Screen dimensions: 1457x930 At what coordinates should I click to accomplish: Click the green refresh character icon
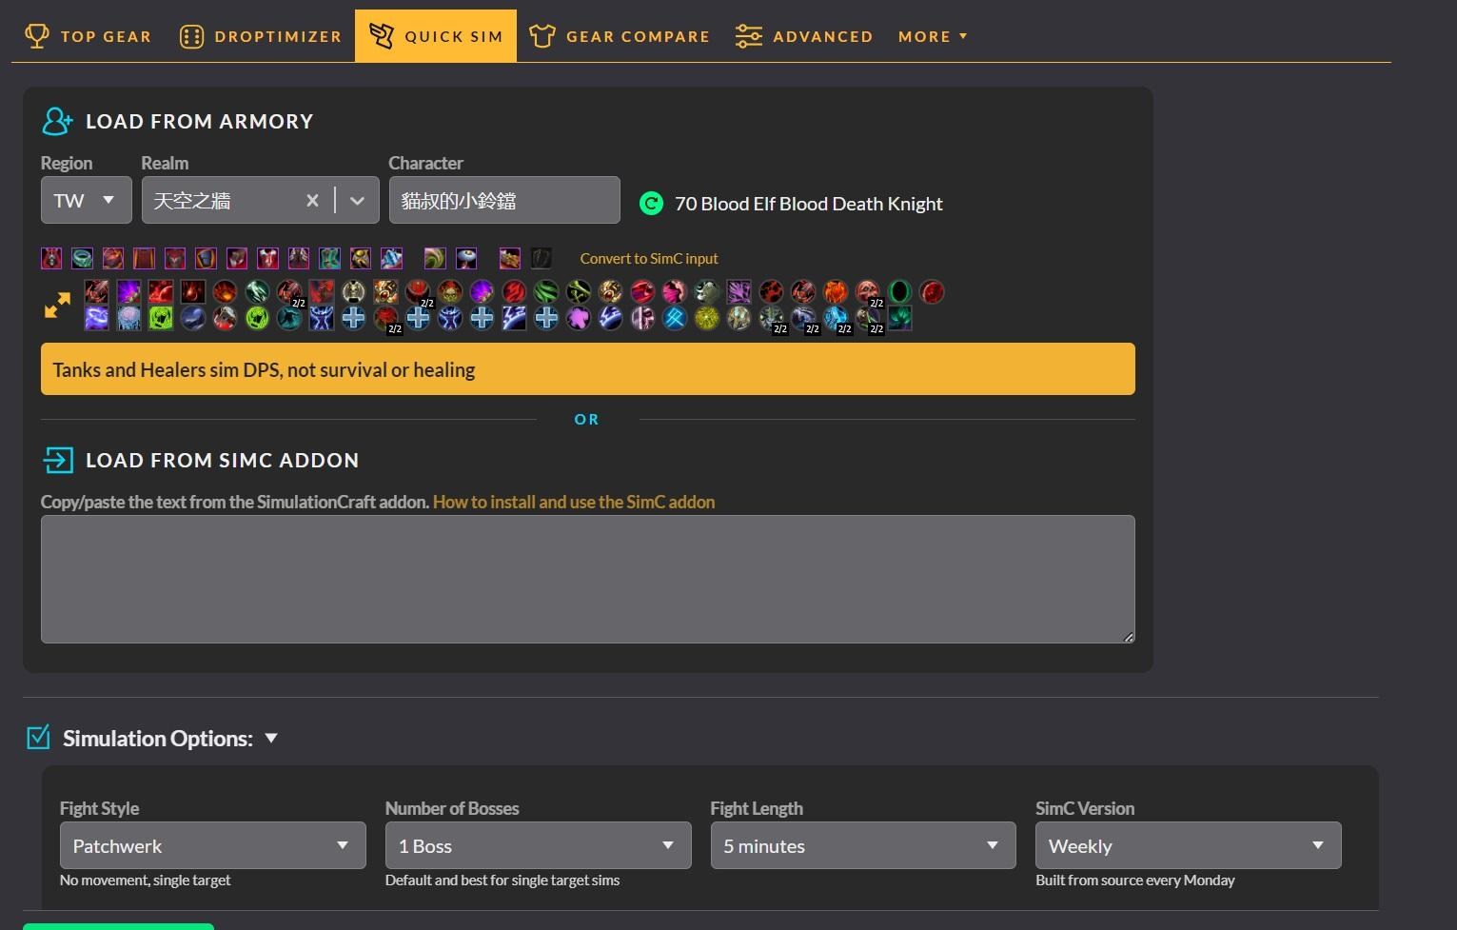651,203
